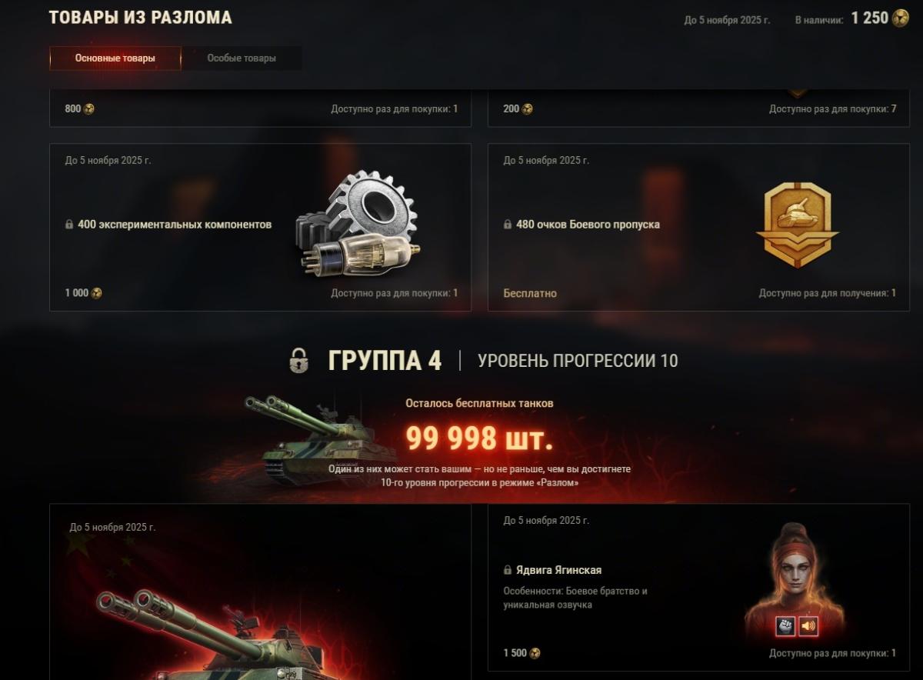Open the 480 очков Боевого пропуска offer
The width and height of the screenshot is (923, 680).
coord(698,227)
